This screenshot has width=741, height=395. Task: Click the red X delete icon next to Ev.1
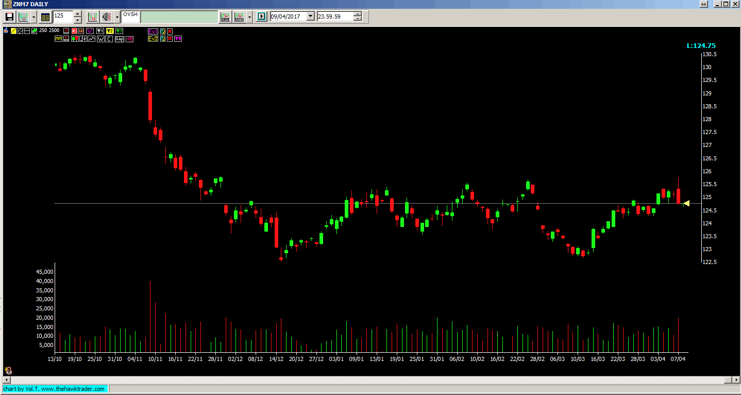point(170,31)
